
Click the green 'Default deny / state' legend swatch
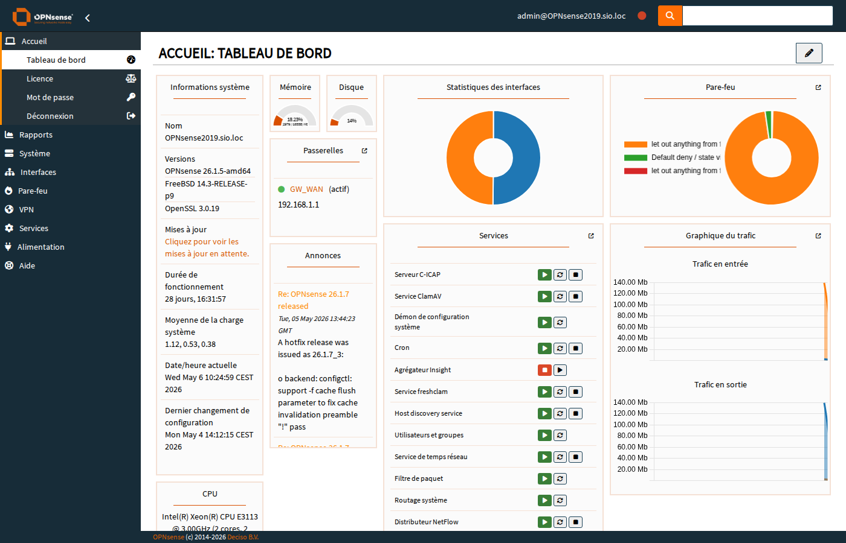(636, 158)
